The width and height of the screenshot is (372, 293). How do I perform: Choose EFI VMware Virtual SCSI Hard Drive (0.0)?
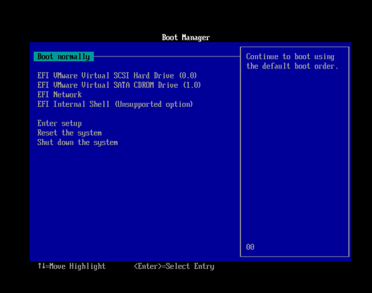click(118, 75)
